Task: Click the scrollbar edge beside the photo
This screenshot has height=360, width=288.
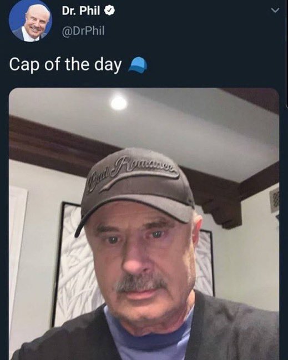Action: click(x=287, y=53)
